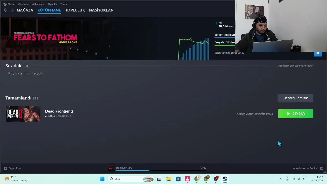Open the Görünüm menu
The width and height of the screenshot is (327, 184).
point(24,4)
